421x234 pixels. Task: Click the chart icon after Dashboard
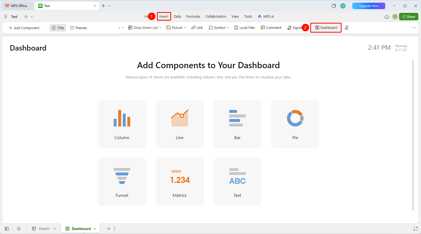click(x=347, y=28)
